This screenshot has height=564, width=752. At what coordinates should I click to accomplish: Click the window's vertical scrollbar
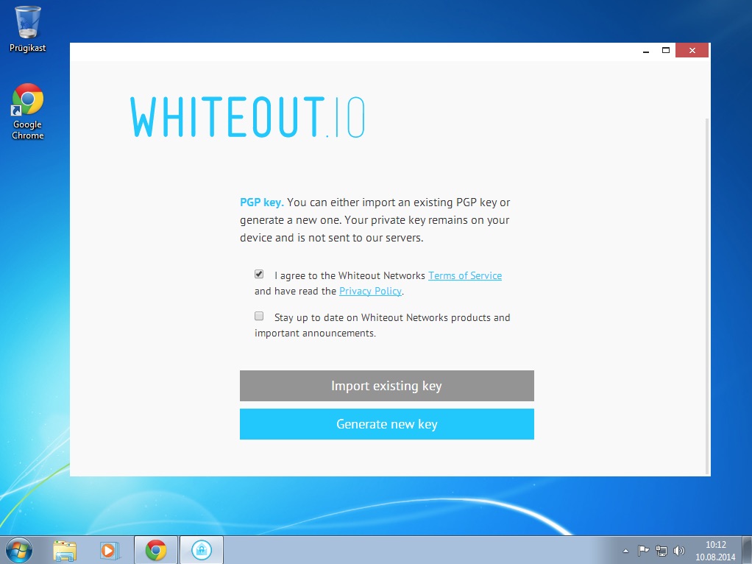tap(707, 295)
